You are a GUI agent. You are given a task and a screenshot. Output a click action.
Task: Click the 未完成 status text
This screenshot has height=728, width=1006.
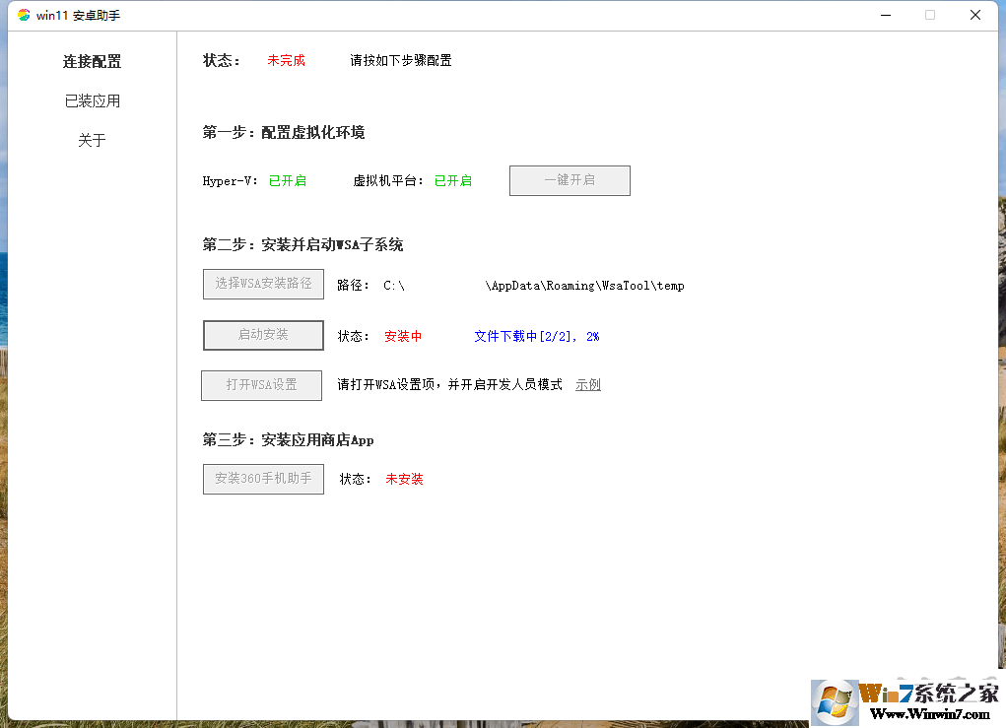pos(286,60)
